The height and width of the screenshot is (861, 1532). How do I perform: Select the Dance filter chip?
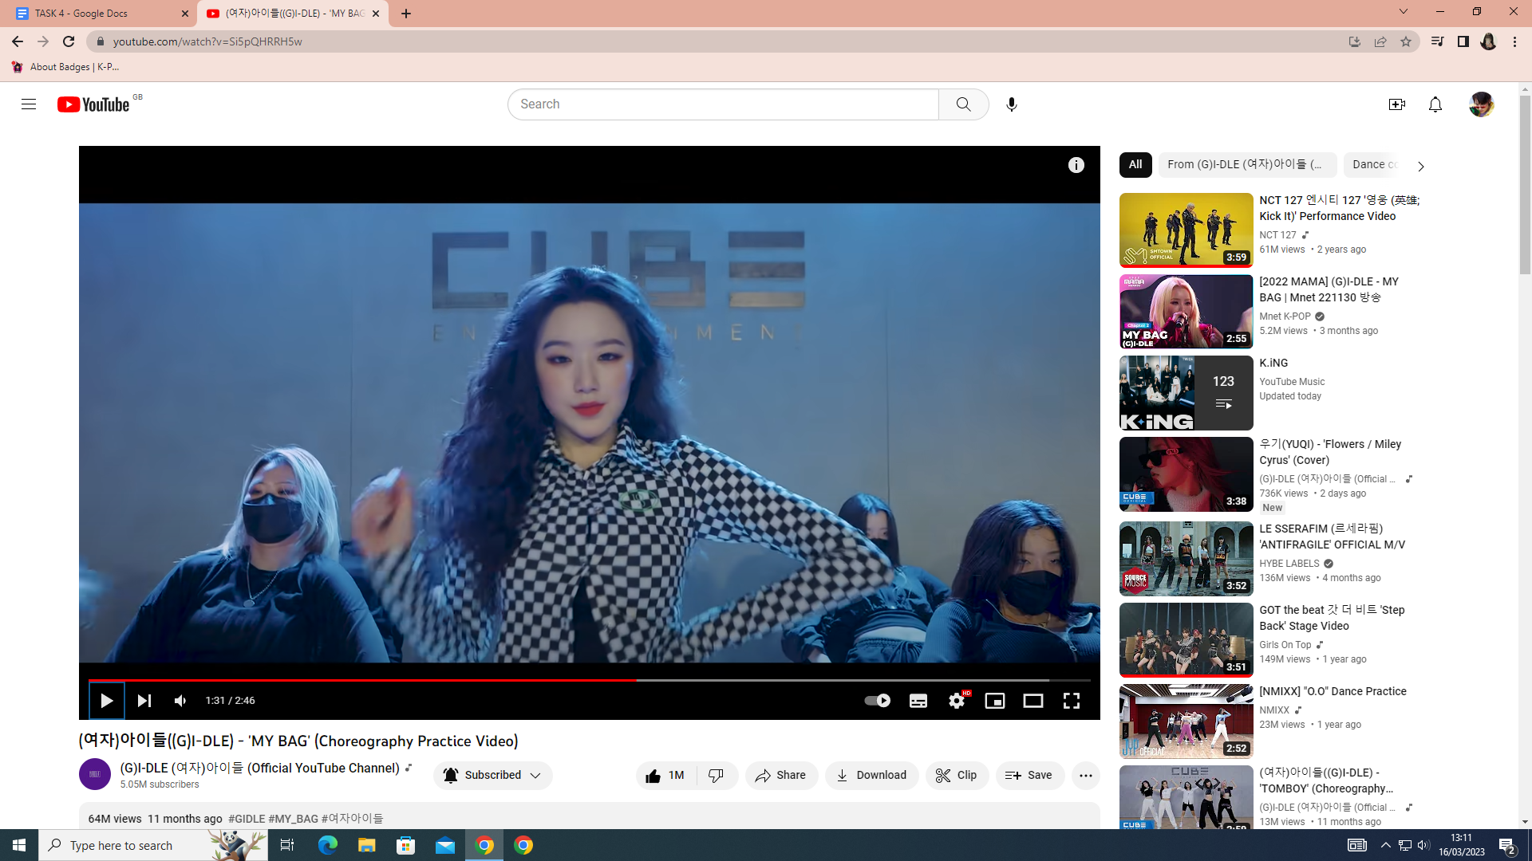click(1374, 165)
